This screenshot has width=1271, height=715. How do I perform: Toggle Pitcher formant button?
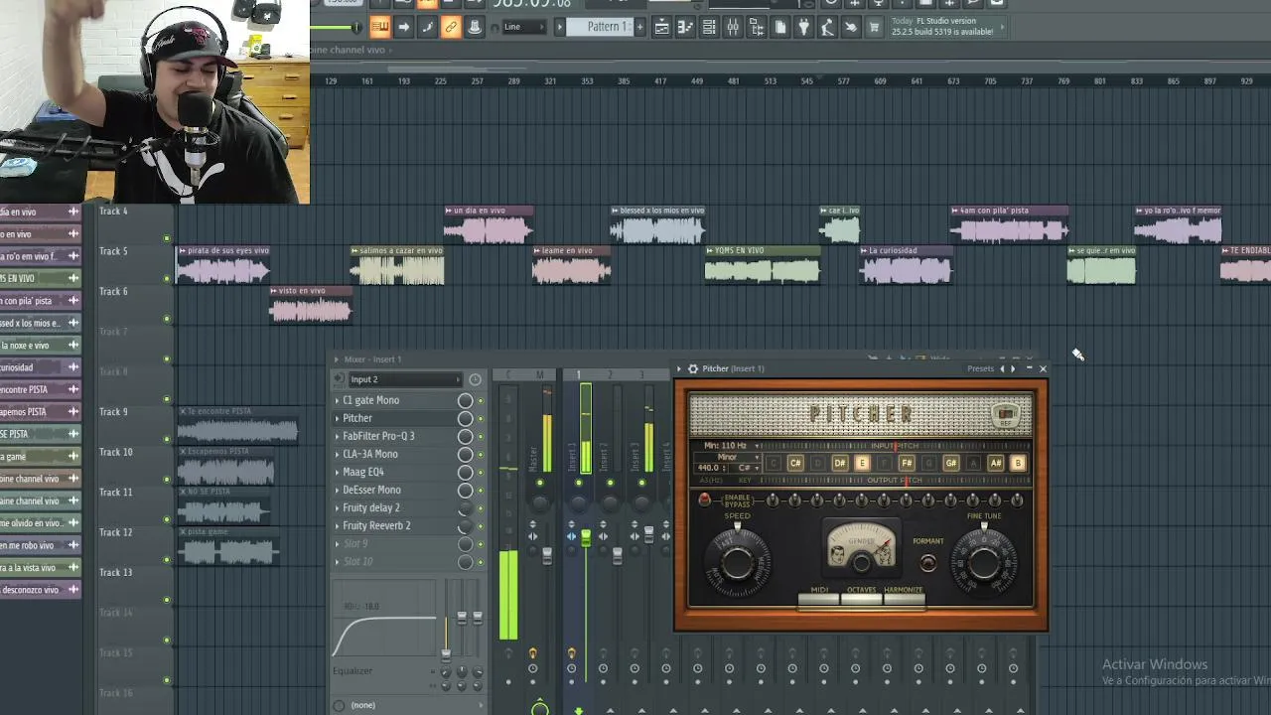pyautogui.click(x=927, y=563)
